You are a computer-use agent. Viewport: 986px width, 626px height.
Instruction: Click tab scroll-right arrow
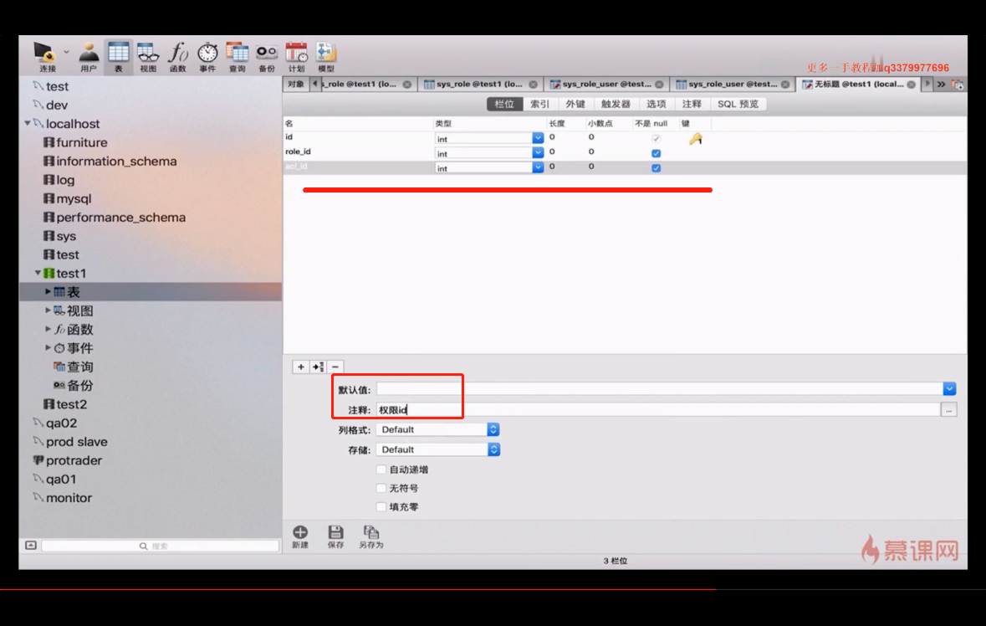click(927, 84)
